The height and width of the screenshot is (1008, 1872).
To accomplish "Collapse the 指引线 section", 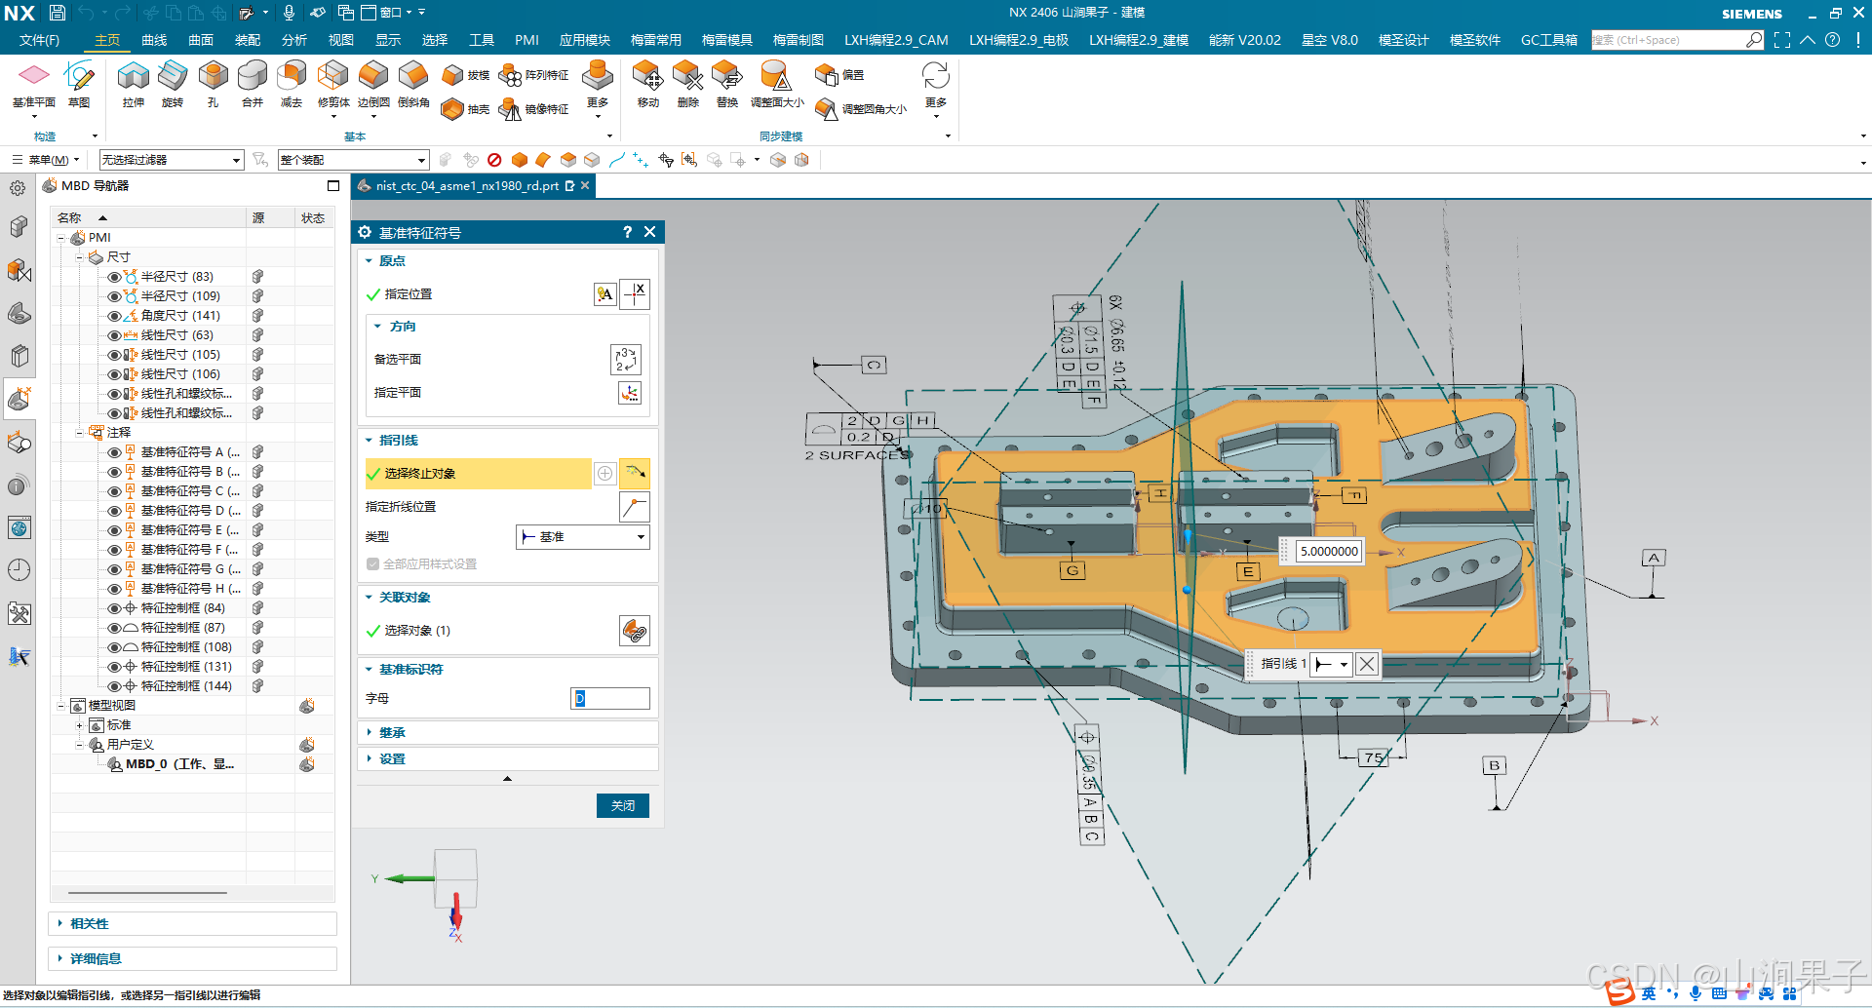I will (369, 441).
